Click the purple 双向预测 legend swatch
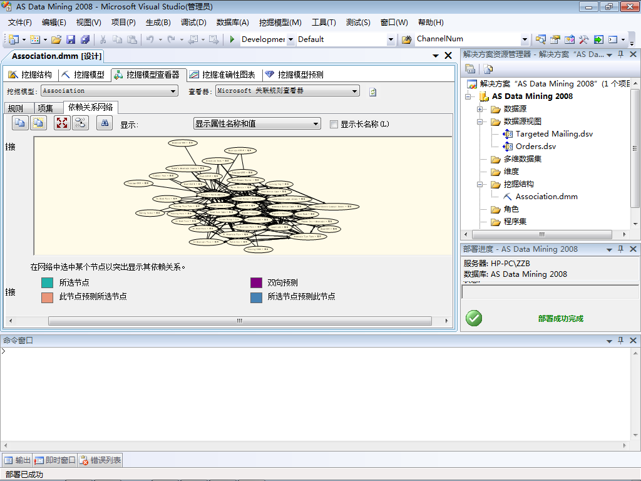Image resolution: width=641 pixels, height=481 pixels. tap(256, 282)
